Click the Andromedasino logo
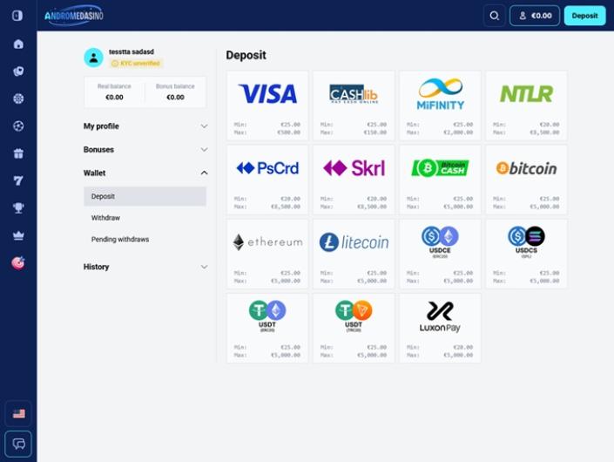Viewport: 614px width, 462px height. pyautogui.click(x=74, y=16)
